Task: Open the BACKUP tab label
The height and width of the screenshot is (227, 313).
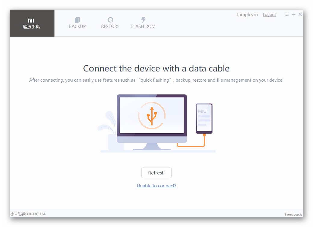Action: point(77,26)
